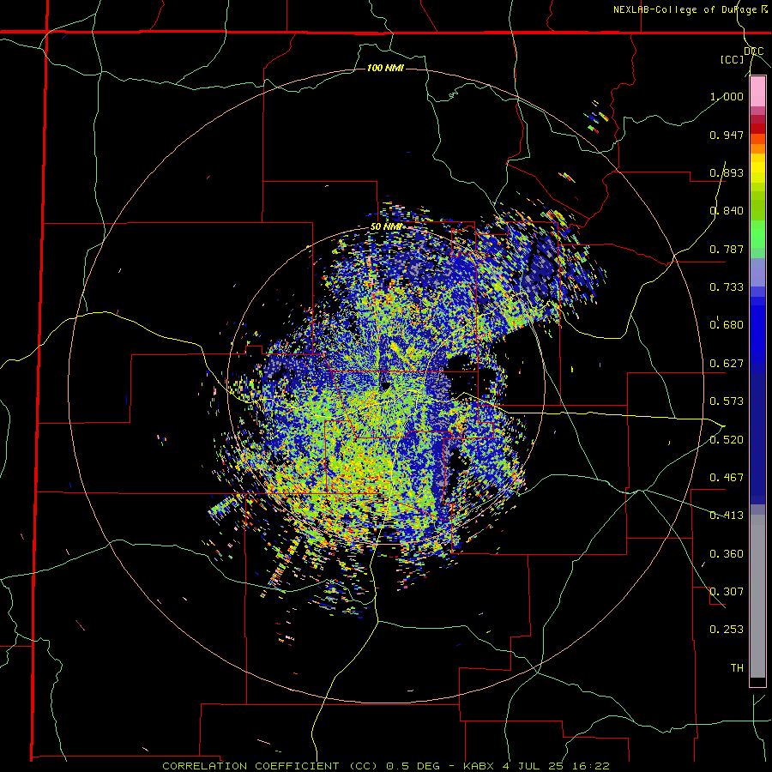Image resolution: width=772 pixels, height=772 pixels.
Task: Select the 0.680 scale label
Action: [727, 325]
